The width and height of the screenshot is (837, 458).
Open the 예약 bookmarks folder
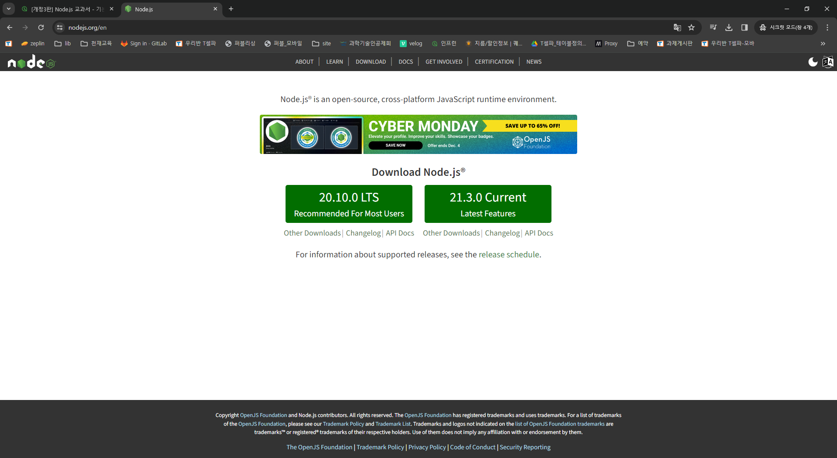point(637,44)
